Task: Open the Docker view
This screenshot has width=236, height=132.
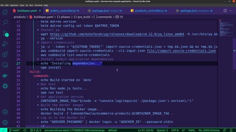Action: click(5, 76)
